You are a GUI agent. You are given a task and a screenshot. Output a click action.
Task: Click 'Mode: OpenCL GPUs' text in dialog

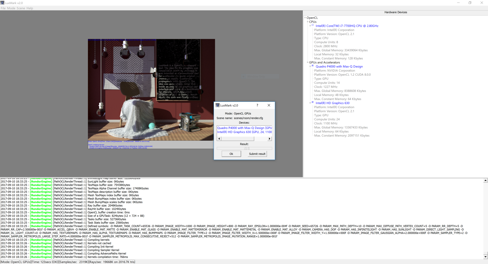point(238,113)
